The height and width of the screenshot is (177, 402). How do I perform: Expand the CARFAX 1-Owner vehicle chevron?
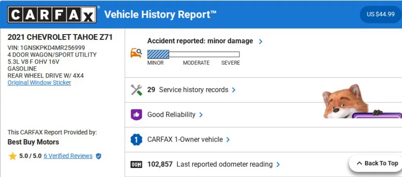tap(228, 140)
